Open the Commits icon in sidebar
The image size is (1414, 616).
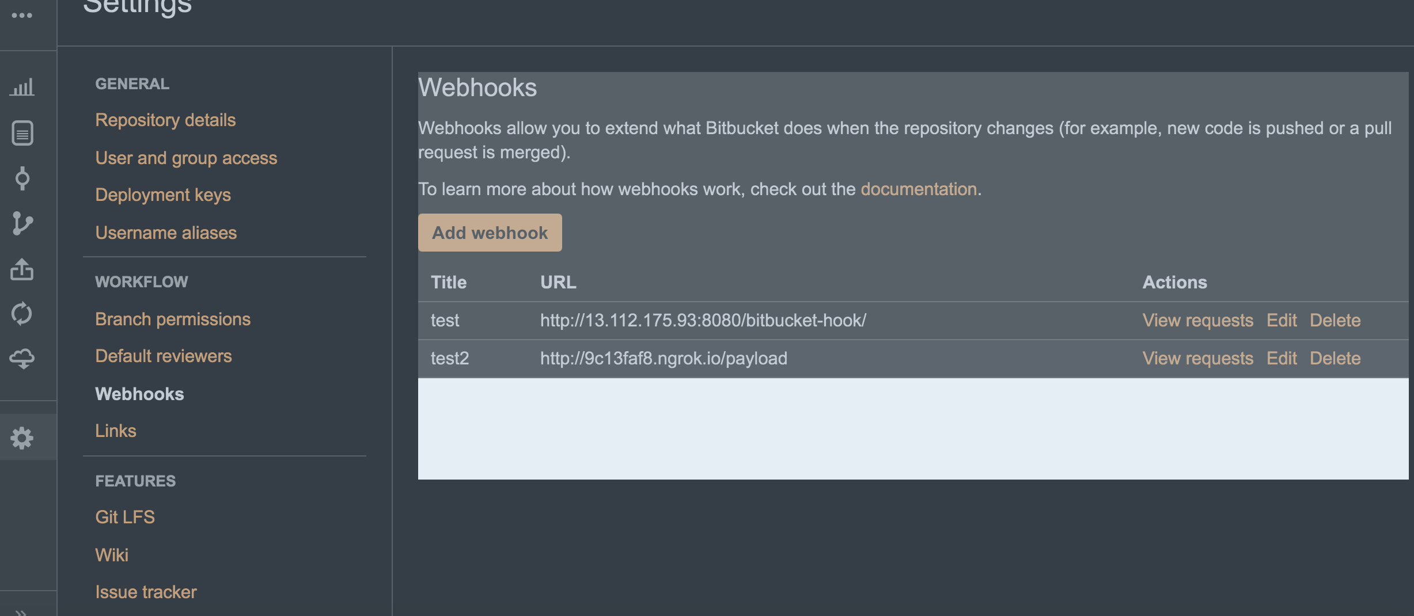click(x=22, y=178)
